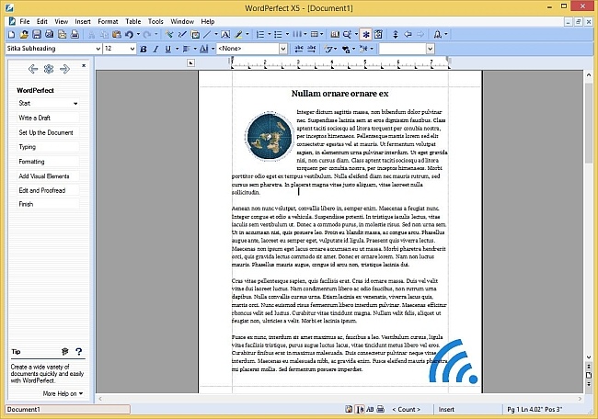Click the printer icon in the status bar
The height and width of the screenshot is (419, 598).
tap(381, 409)
